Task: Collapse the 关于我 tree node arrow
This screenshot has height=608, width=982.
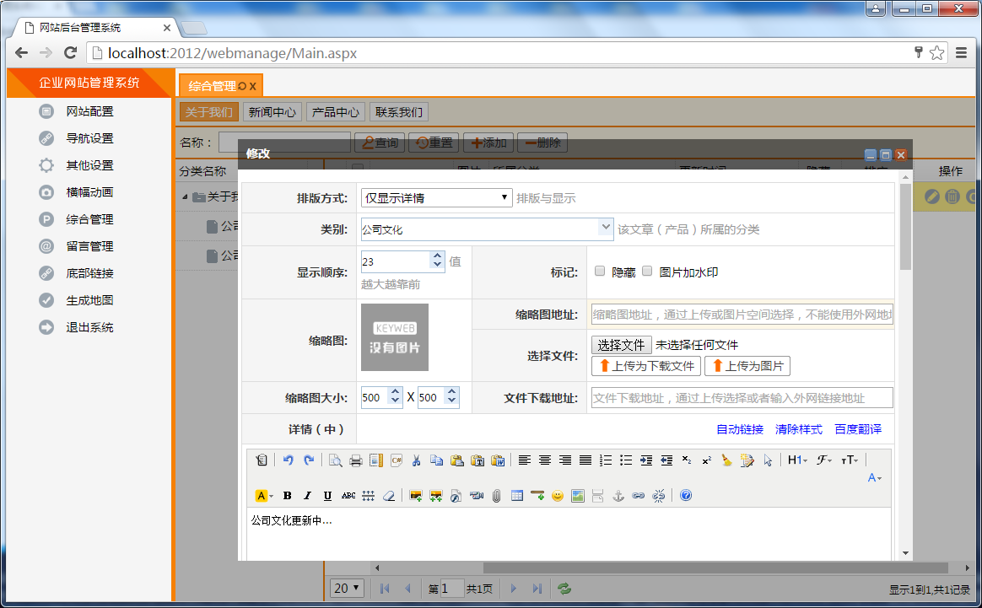Action: click(185, 197)
